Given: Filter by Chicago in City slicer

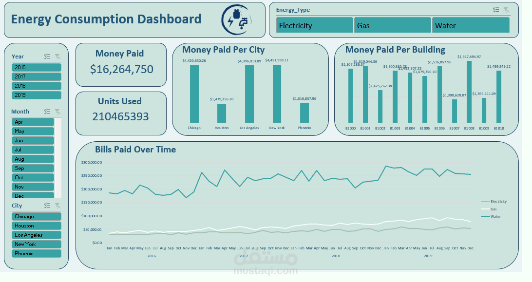Looking at the screenshot, I should tap(37, 216).
